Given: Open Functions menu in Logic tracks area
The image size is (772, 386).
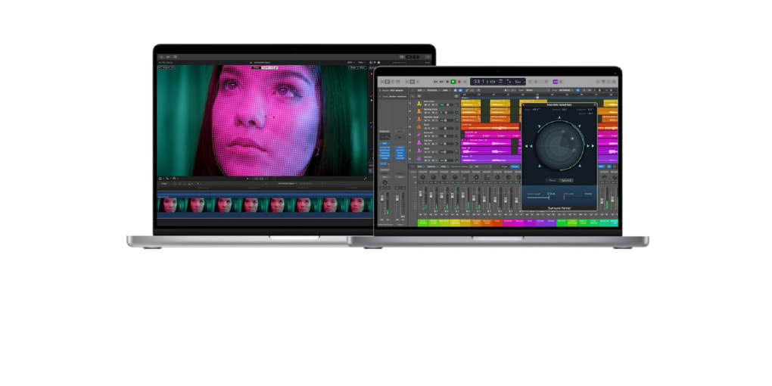Looking at the screenshot, I should click(x=433, y=90).
